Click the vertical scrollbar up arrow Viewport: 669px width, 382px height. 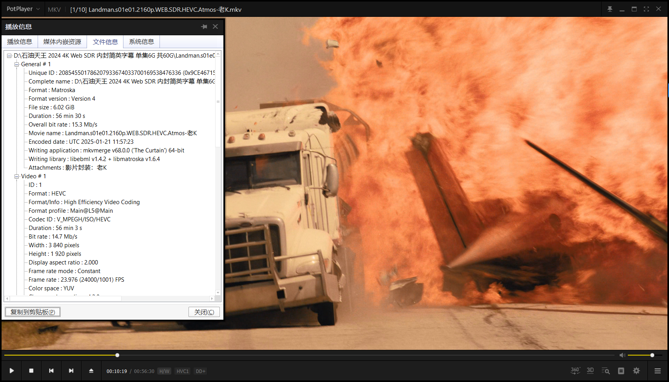(218, 54)
